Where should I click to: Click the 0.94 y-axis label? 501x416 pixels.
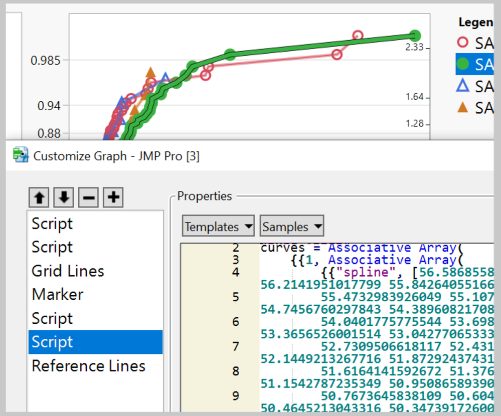[x=49, y=106]
